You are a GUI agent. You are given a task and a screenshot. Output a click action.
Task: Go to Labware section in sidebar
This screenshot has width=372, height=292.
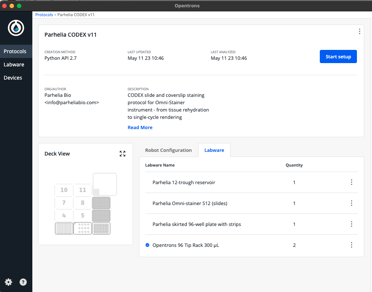14,65
